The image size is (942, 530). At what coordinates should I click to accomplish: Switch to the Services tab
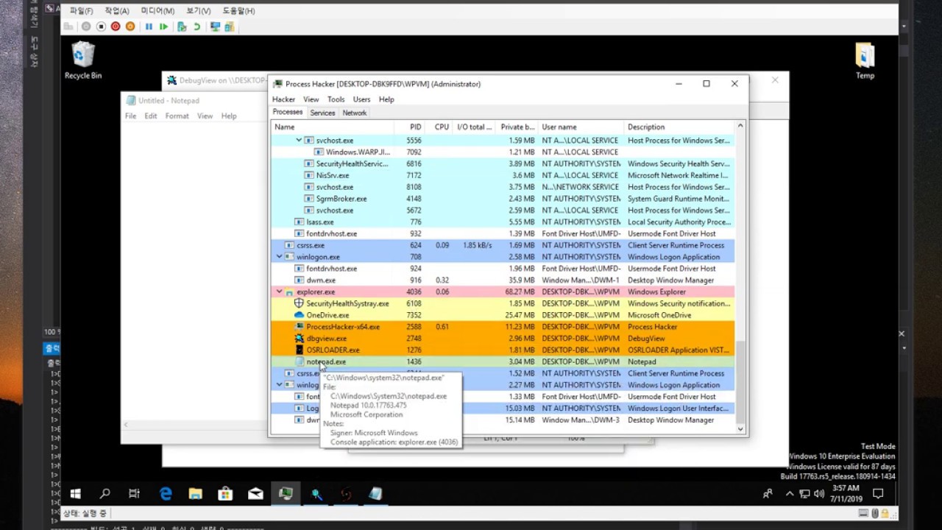[x=322, y=113]
